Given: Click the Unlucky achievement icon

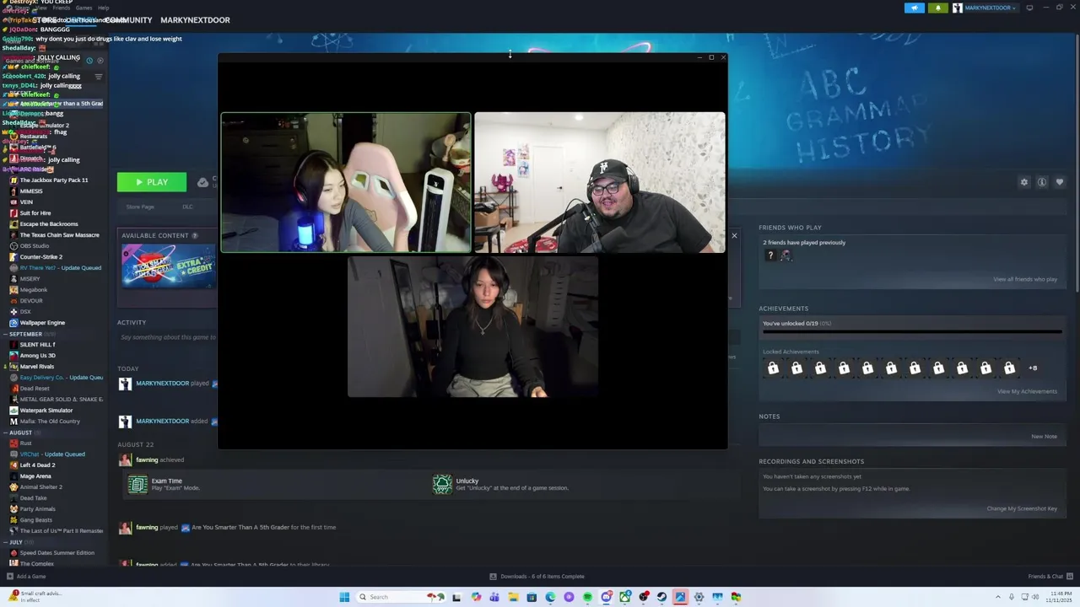Looking at the screenshot, I should coord(442,484).
